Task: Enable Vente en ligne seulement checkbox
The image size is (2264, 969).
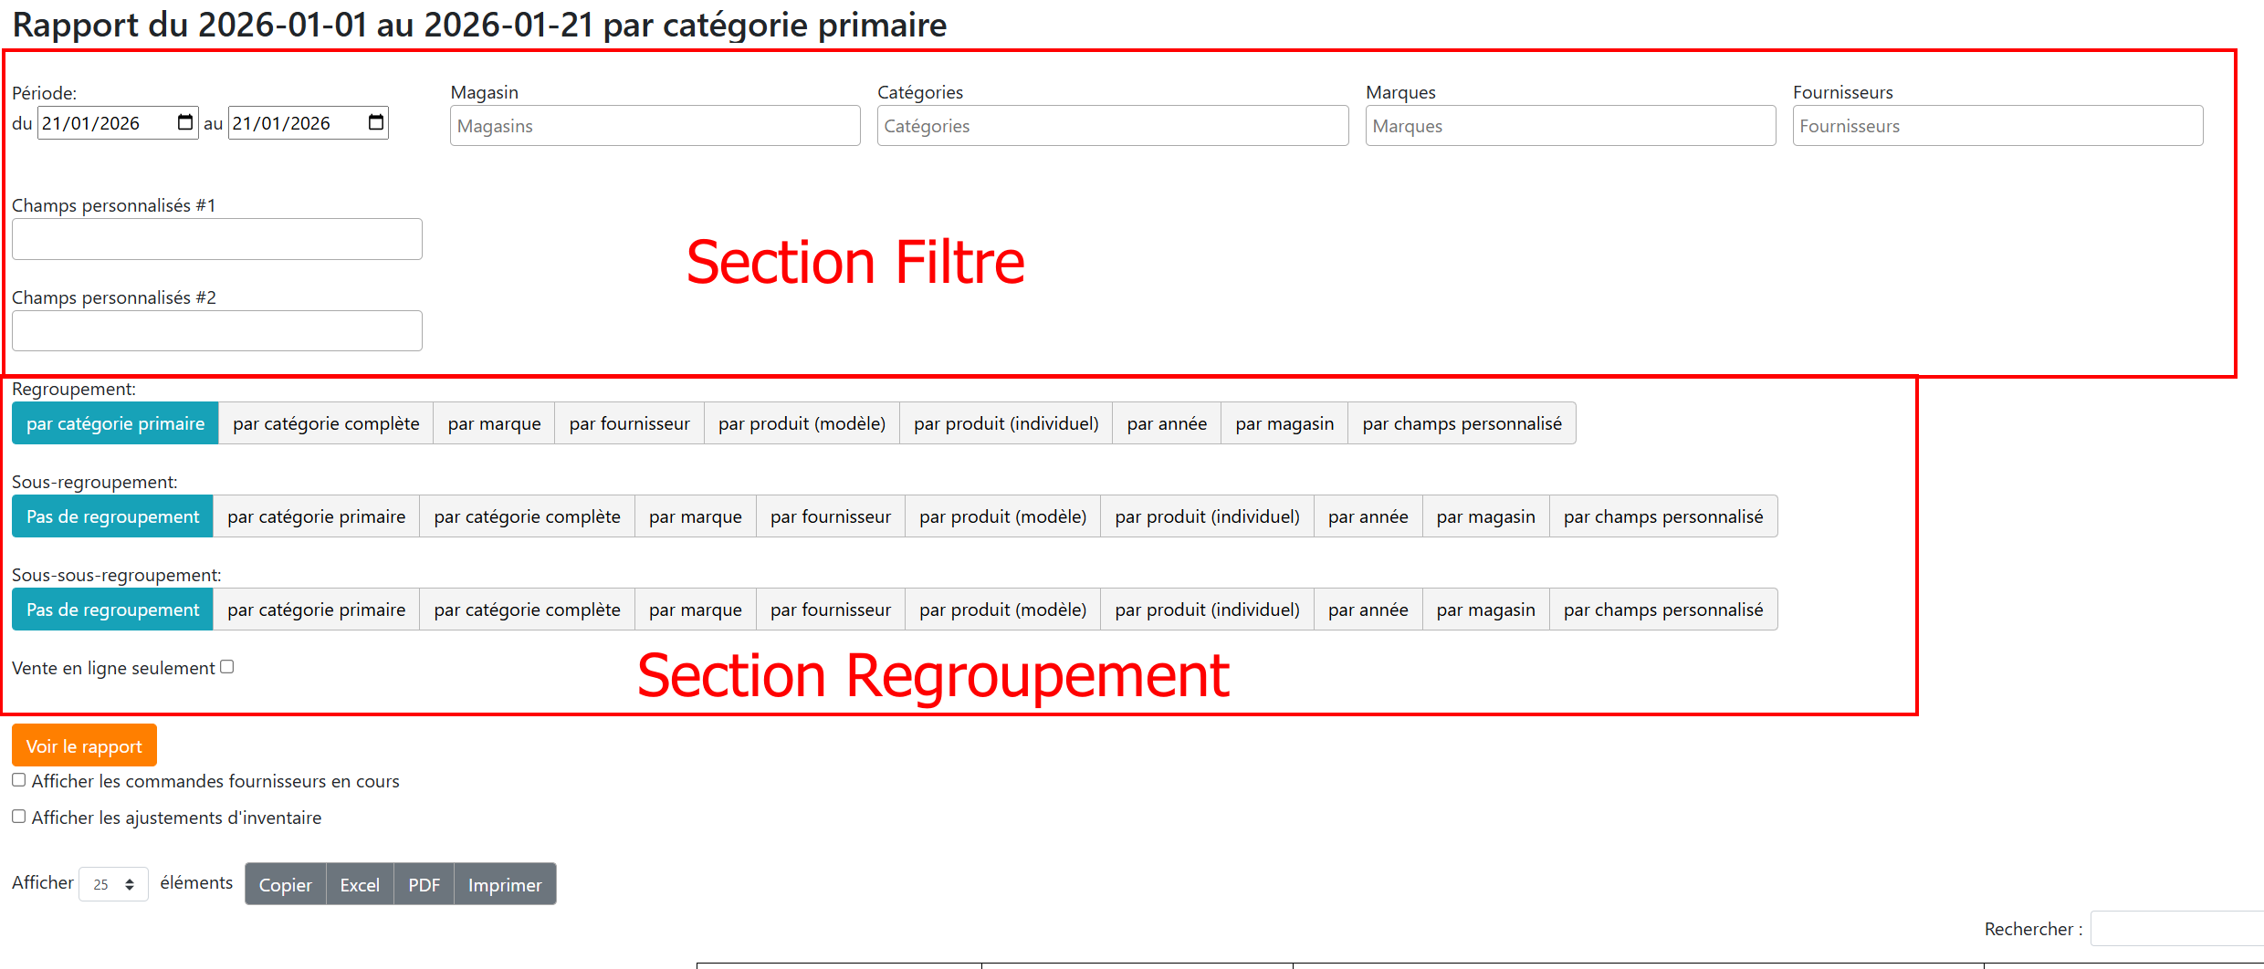Action: [x=227, y=667]
